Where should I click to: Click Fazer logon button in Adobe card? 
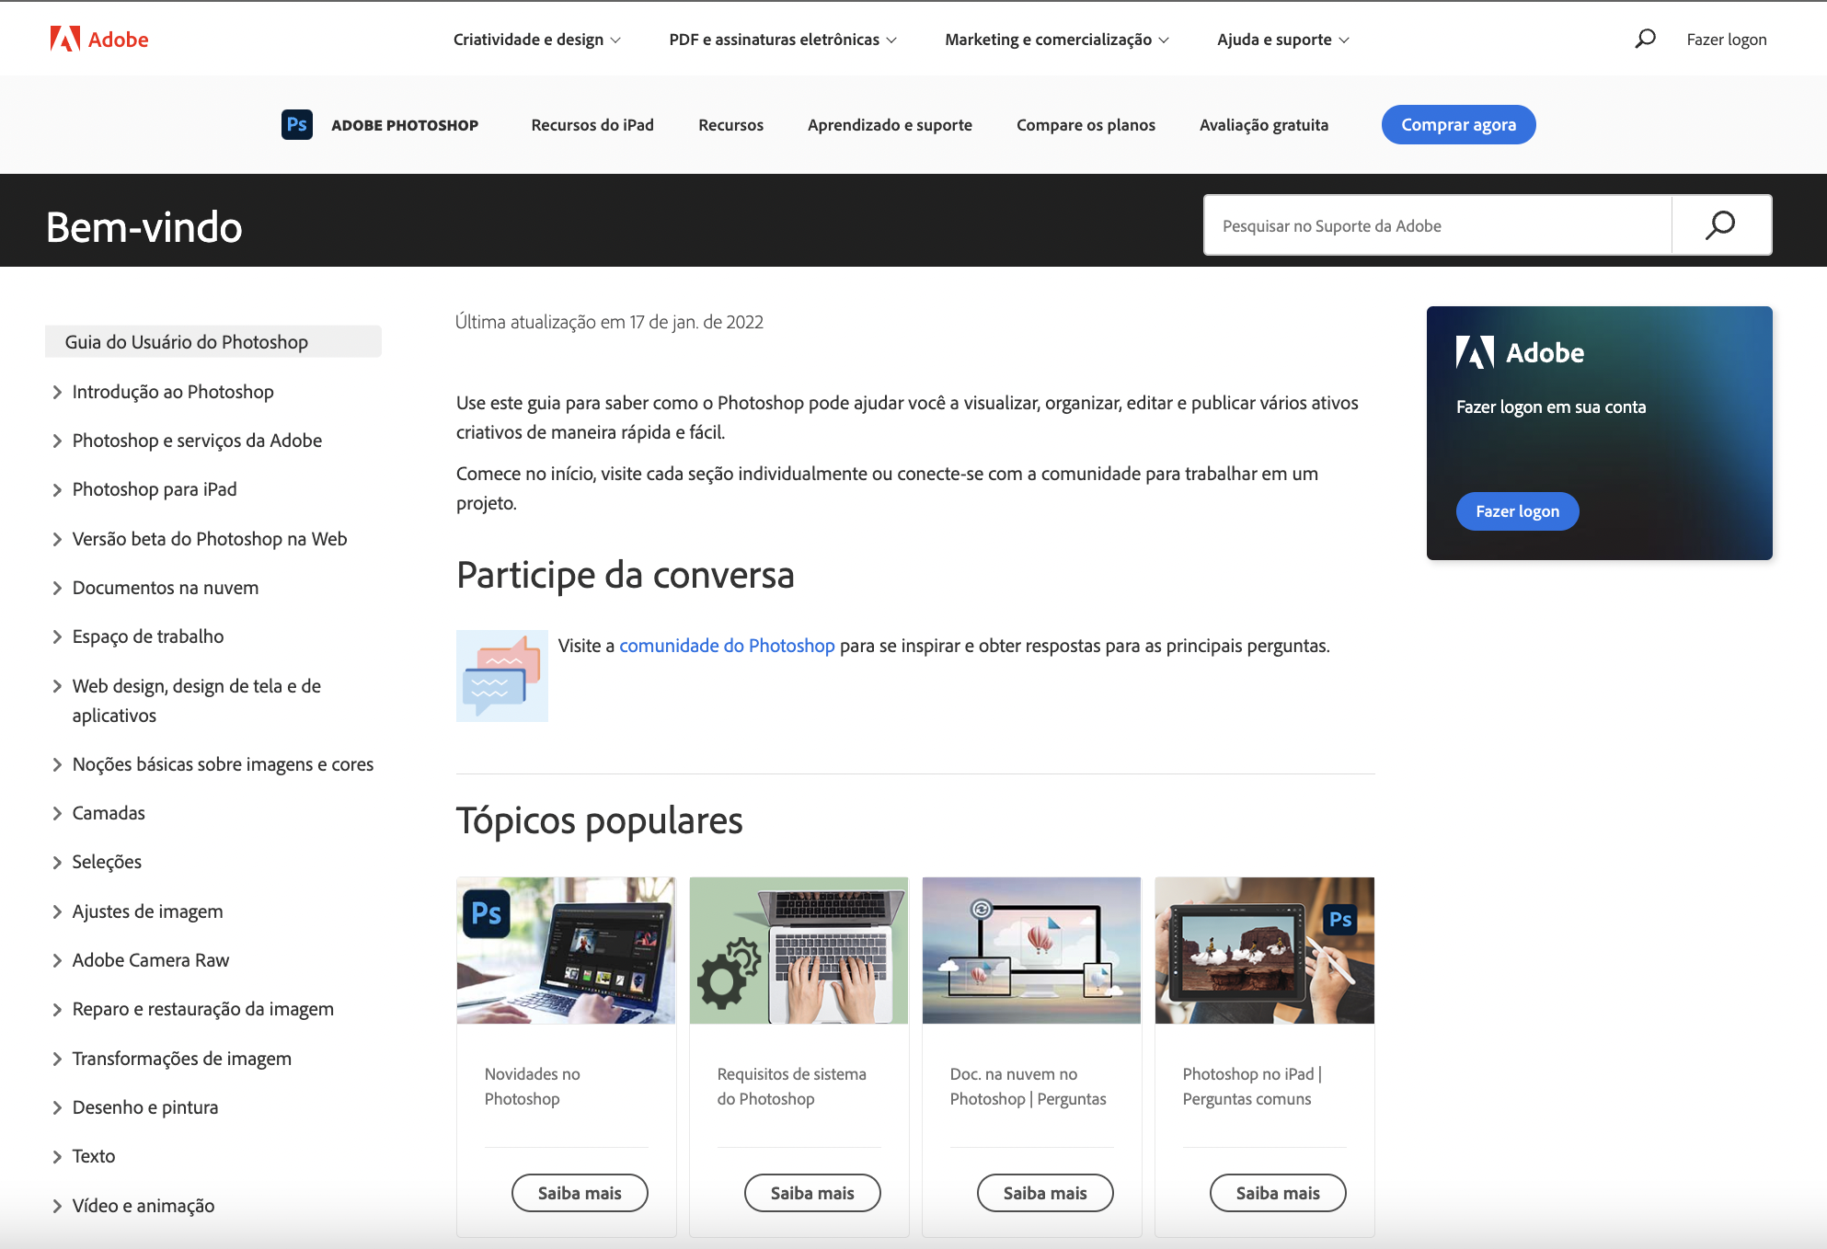(1517, 511)
